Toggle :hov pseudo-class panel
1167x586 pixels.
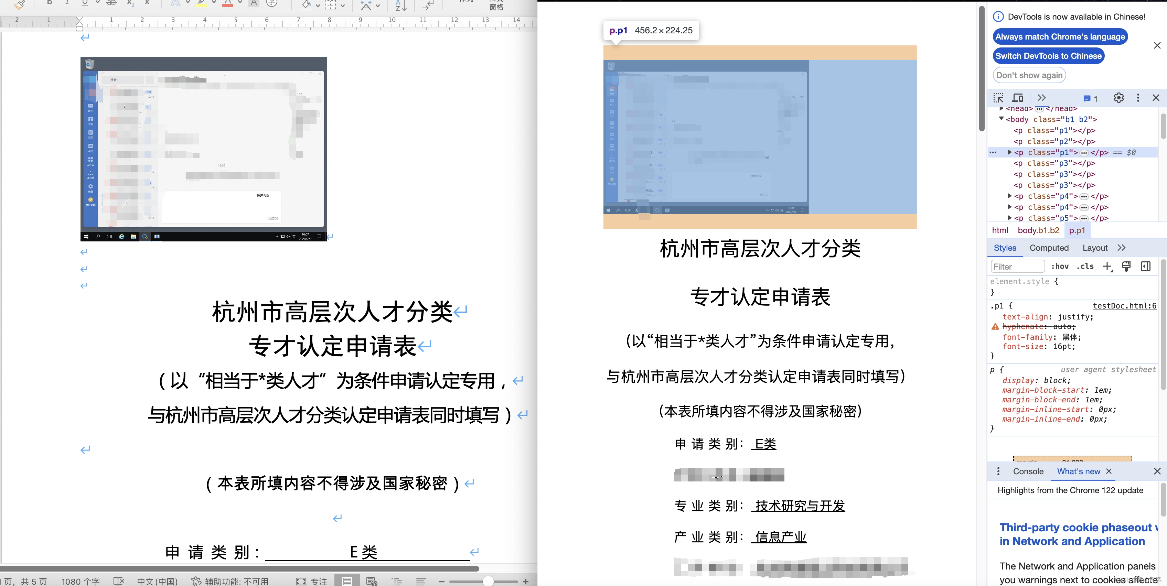point(1060,266)
